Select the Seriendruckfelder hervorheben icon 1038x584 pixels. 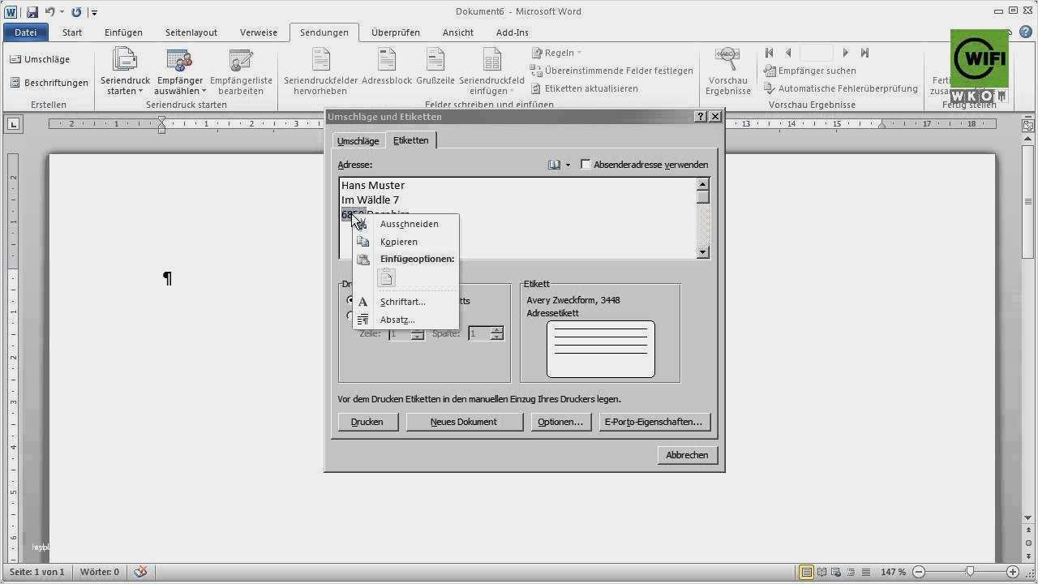[x=320, y=71]
